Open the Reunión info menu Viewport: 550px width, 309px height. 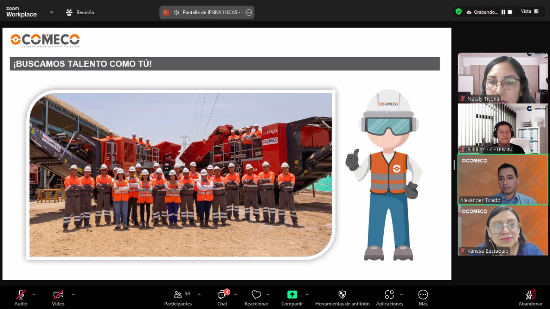pyautogui.click(x=80, y=12)
